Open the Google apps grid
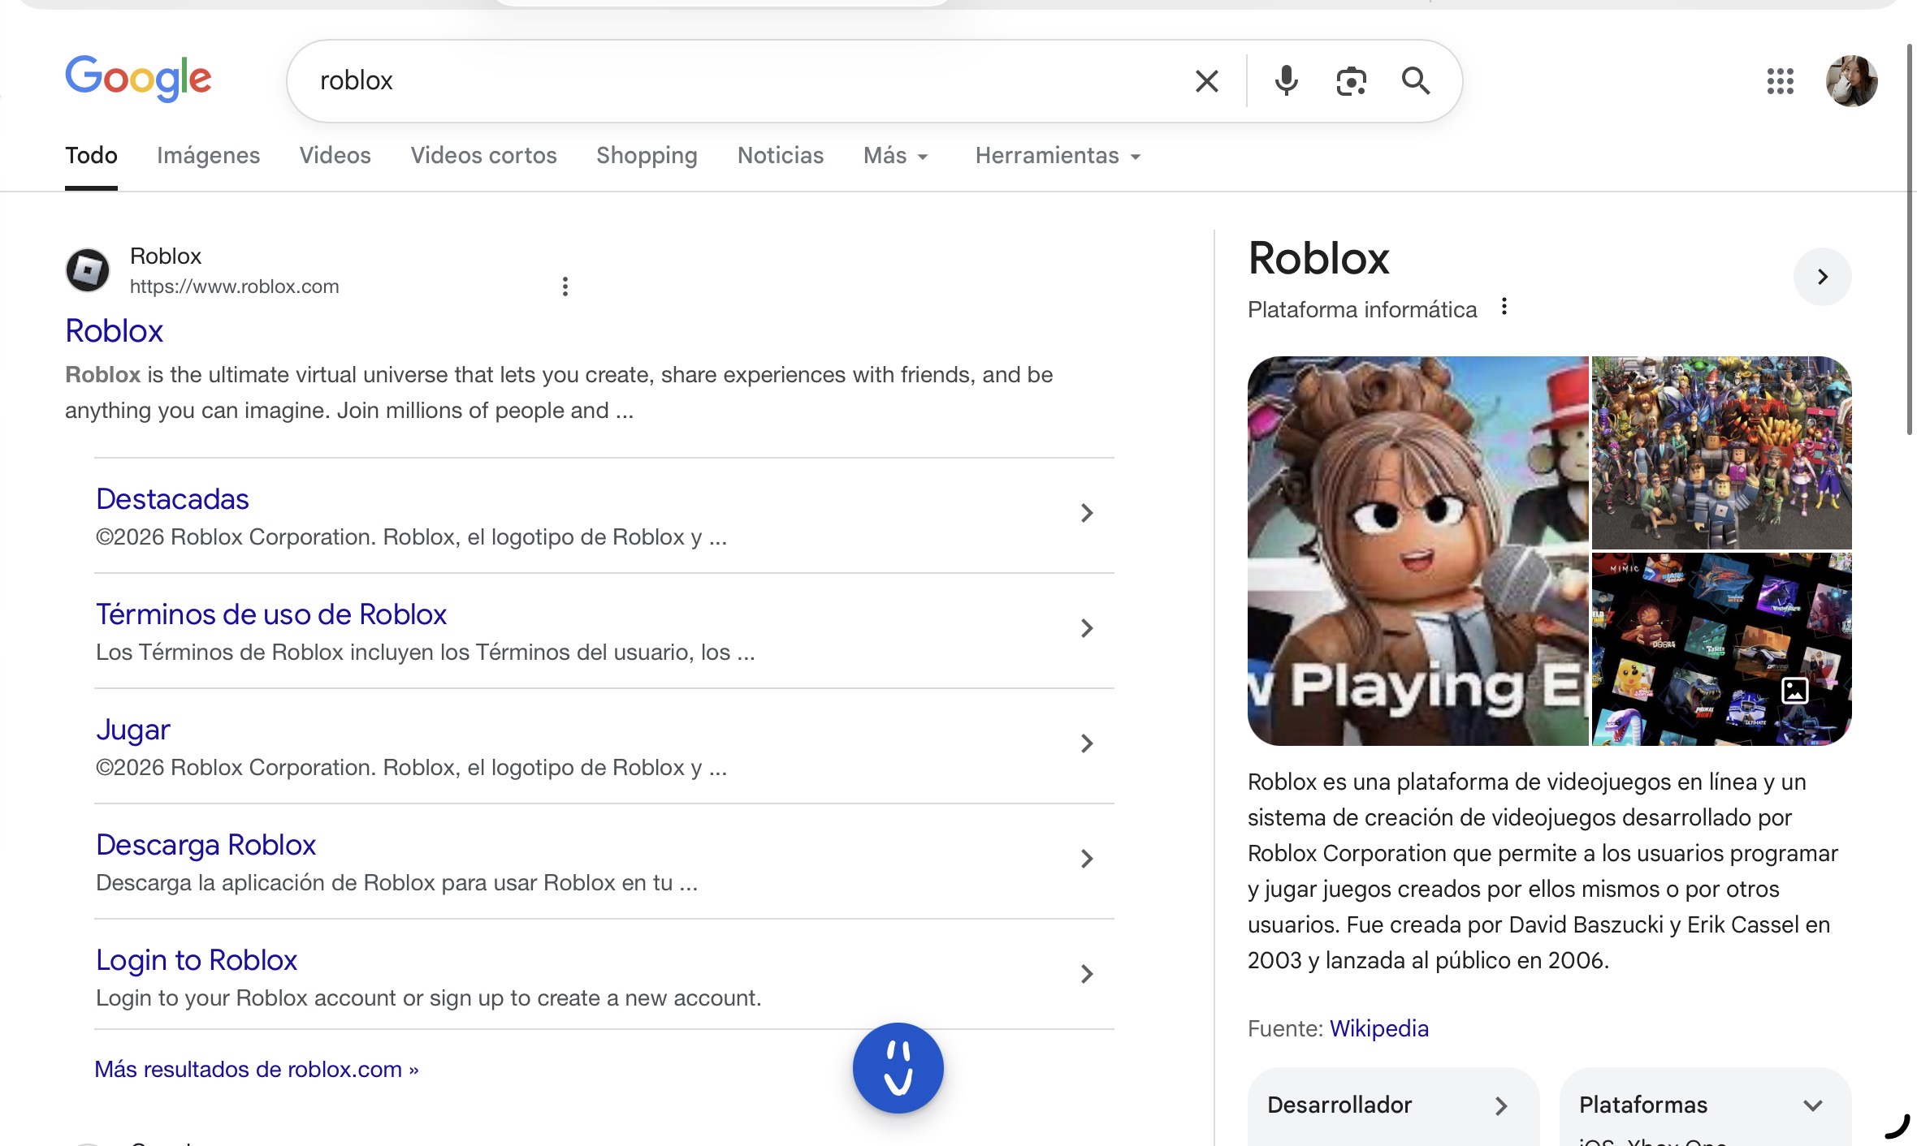Viewport: 1917px width, 1146px height. click(1780, 81)
